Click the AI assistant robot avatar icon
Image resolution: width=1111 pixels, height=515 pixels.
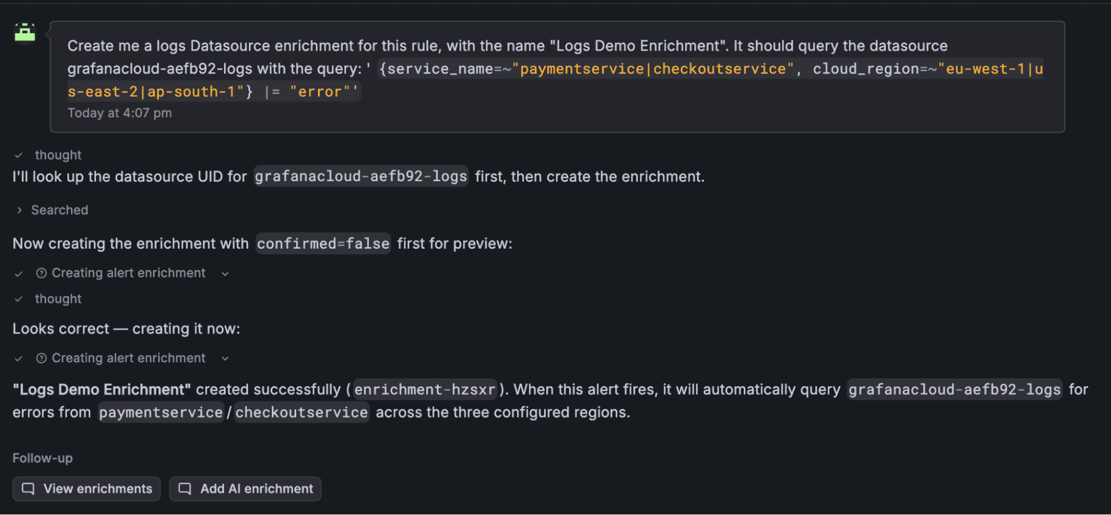tap(24, 33)
